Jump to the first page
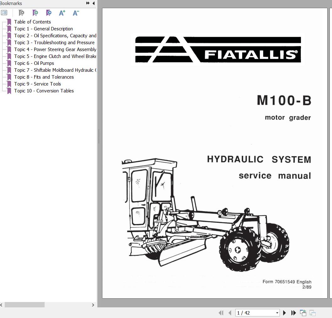332x318 pixels. [221, 313]
